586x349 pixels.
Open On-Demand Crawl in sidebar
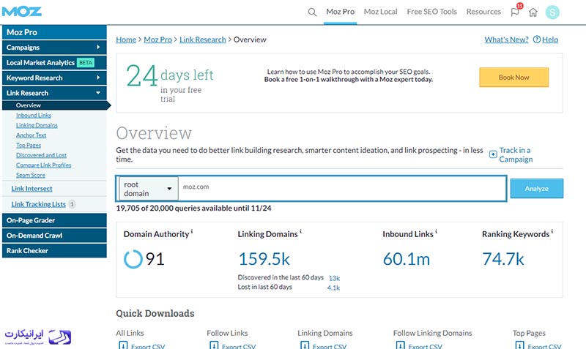point(54,236)
